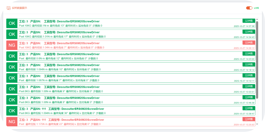Click green title with 产品SN: 111
Viewport: 265px width, 132px height.
click(x=62, y=109)
